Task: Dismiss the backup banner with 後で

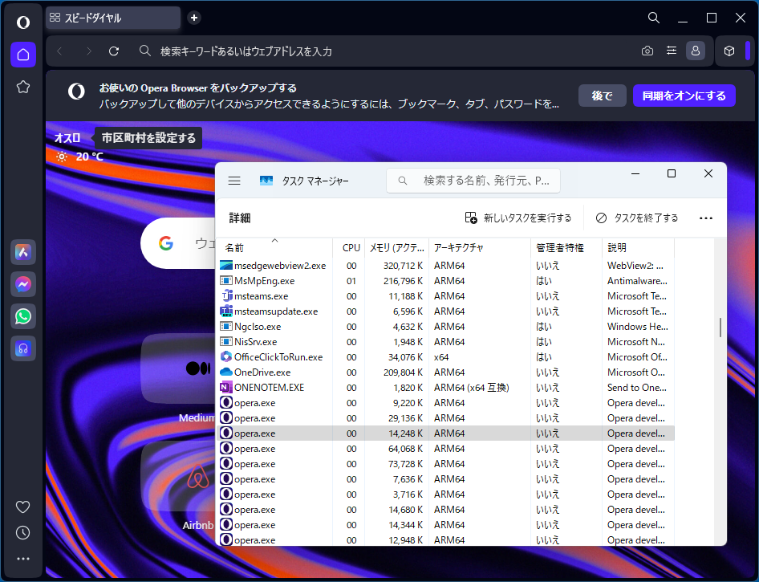Action: 602,96
